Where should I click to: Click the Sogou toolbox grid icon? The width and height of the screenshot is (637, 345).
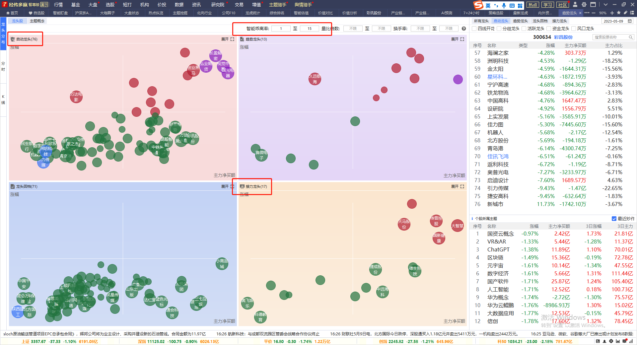click(x=520, y=6)
